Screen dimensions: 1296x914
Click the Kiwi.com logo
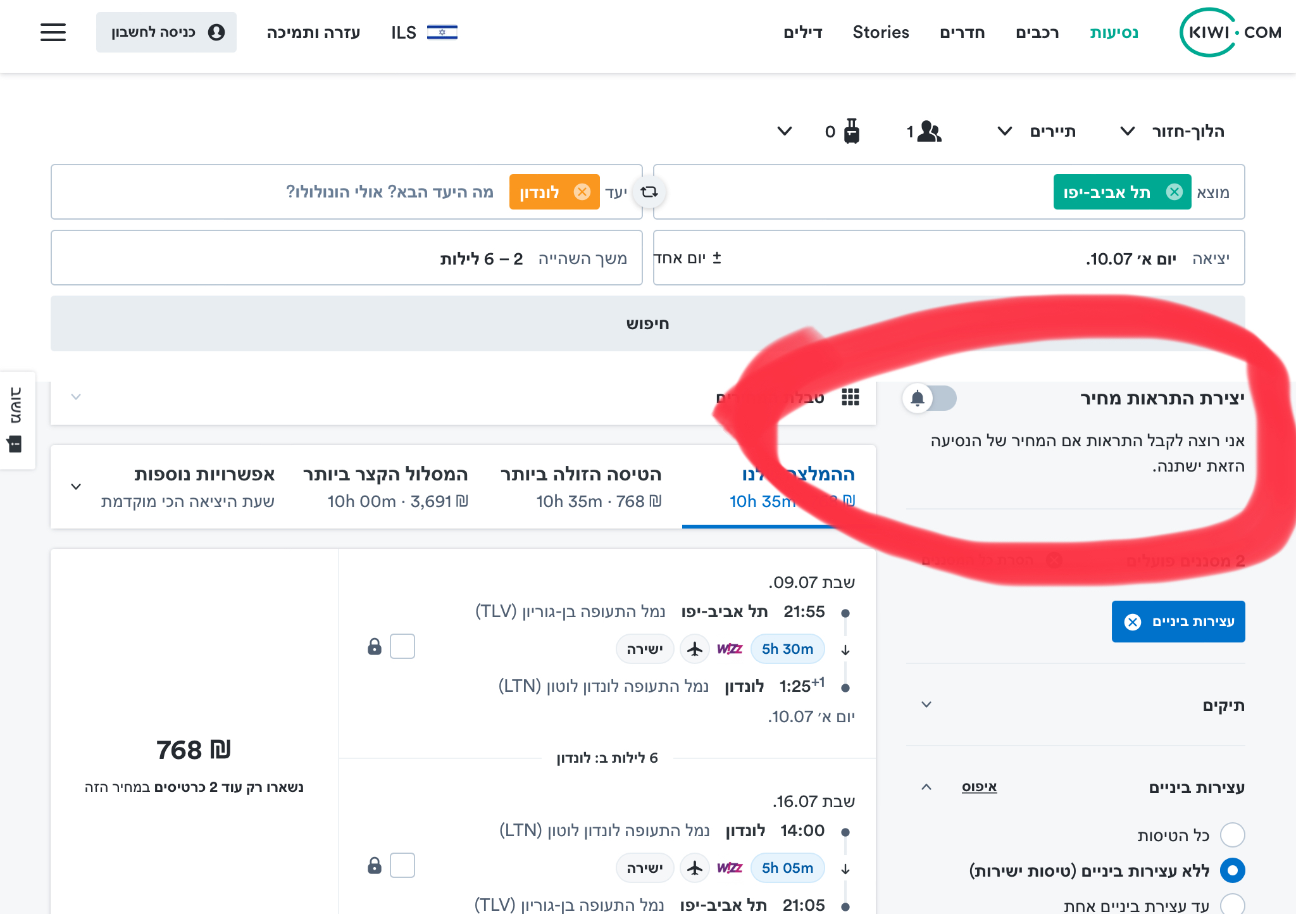tap(1230, 32)
